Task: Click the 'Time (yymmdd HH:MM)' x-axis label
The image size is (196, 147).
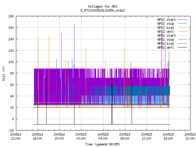Action: (x=103, y=144)
